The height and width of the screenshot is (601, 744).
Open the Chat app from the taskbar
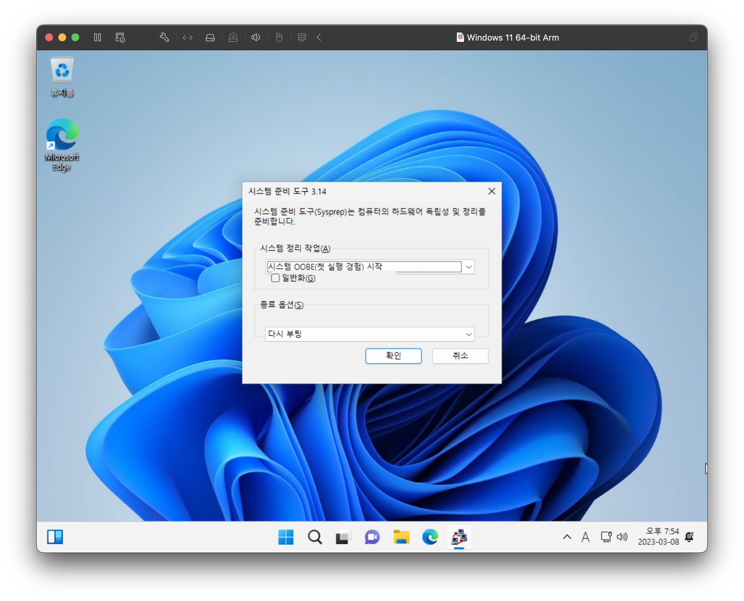point(372,537)
